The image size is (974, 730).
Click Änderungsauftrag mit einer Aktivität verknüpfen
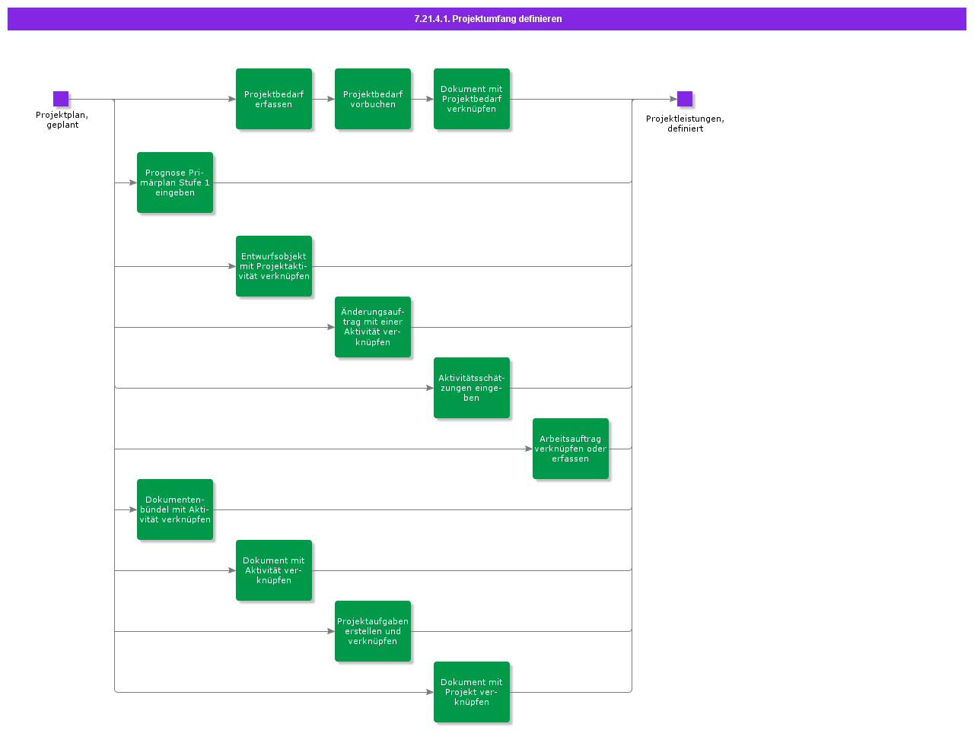[373, 327]
